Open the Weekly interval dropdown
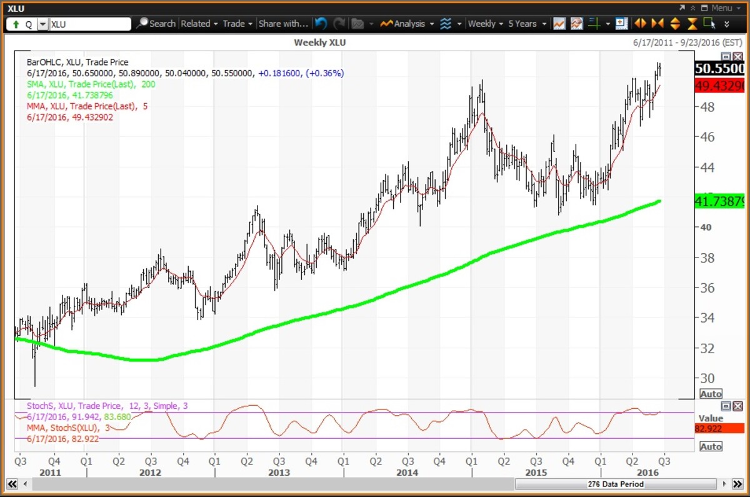This screenshot has width=750, height=497. coord(486,24)
